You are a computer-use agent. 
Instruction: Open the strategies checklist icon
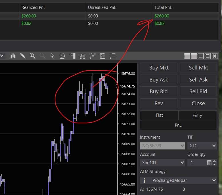(x=103, y=56)
